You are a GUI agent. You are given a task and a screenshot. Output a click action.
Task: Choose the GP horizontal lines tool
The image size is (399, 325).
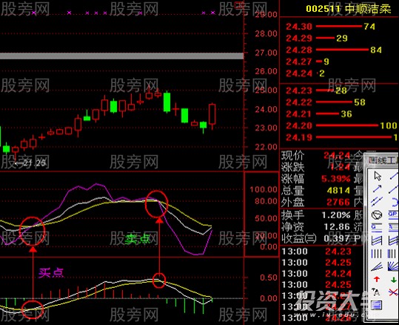point(393,215)
